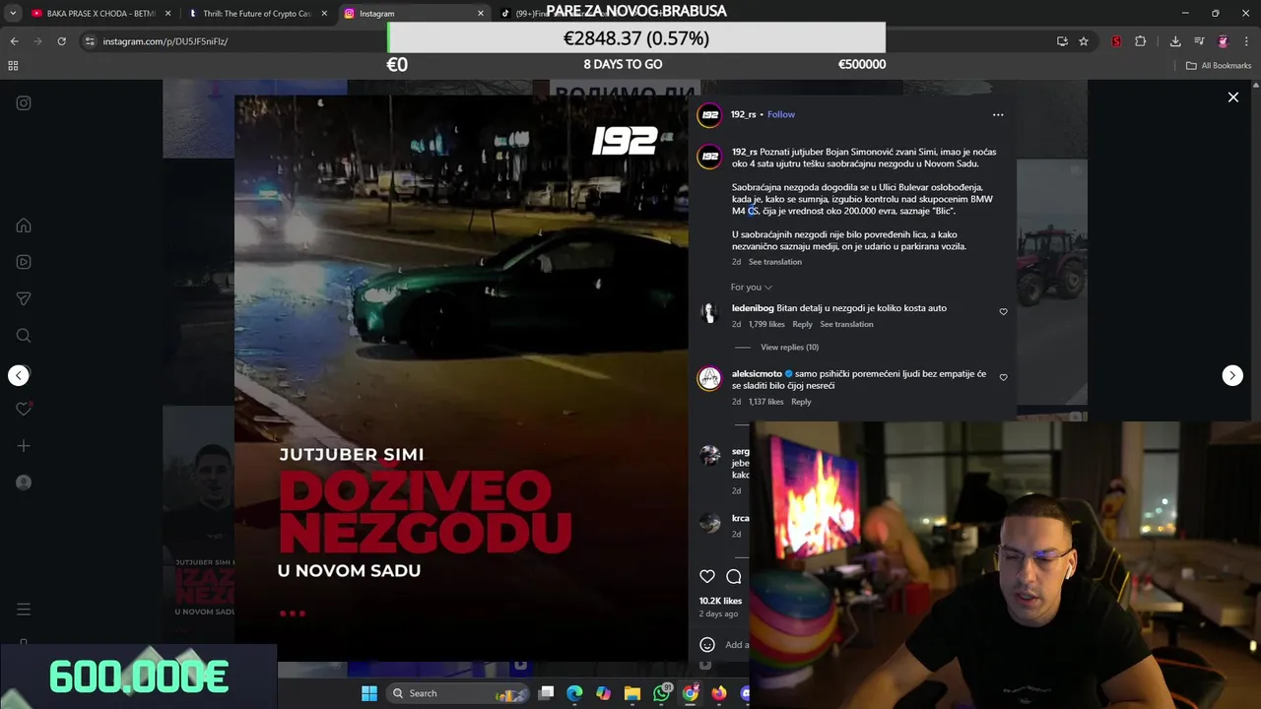Go back with browser back arrow
The width and height of the screenshot is (1261, 709).
pyautogui.click(x=14, y=41)
